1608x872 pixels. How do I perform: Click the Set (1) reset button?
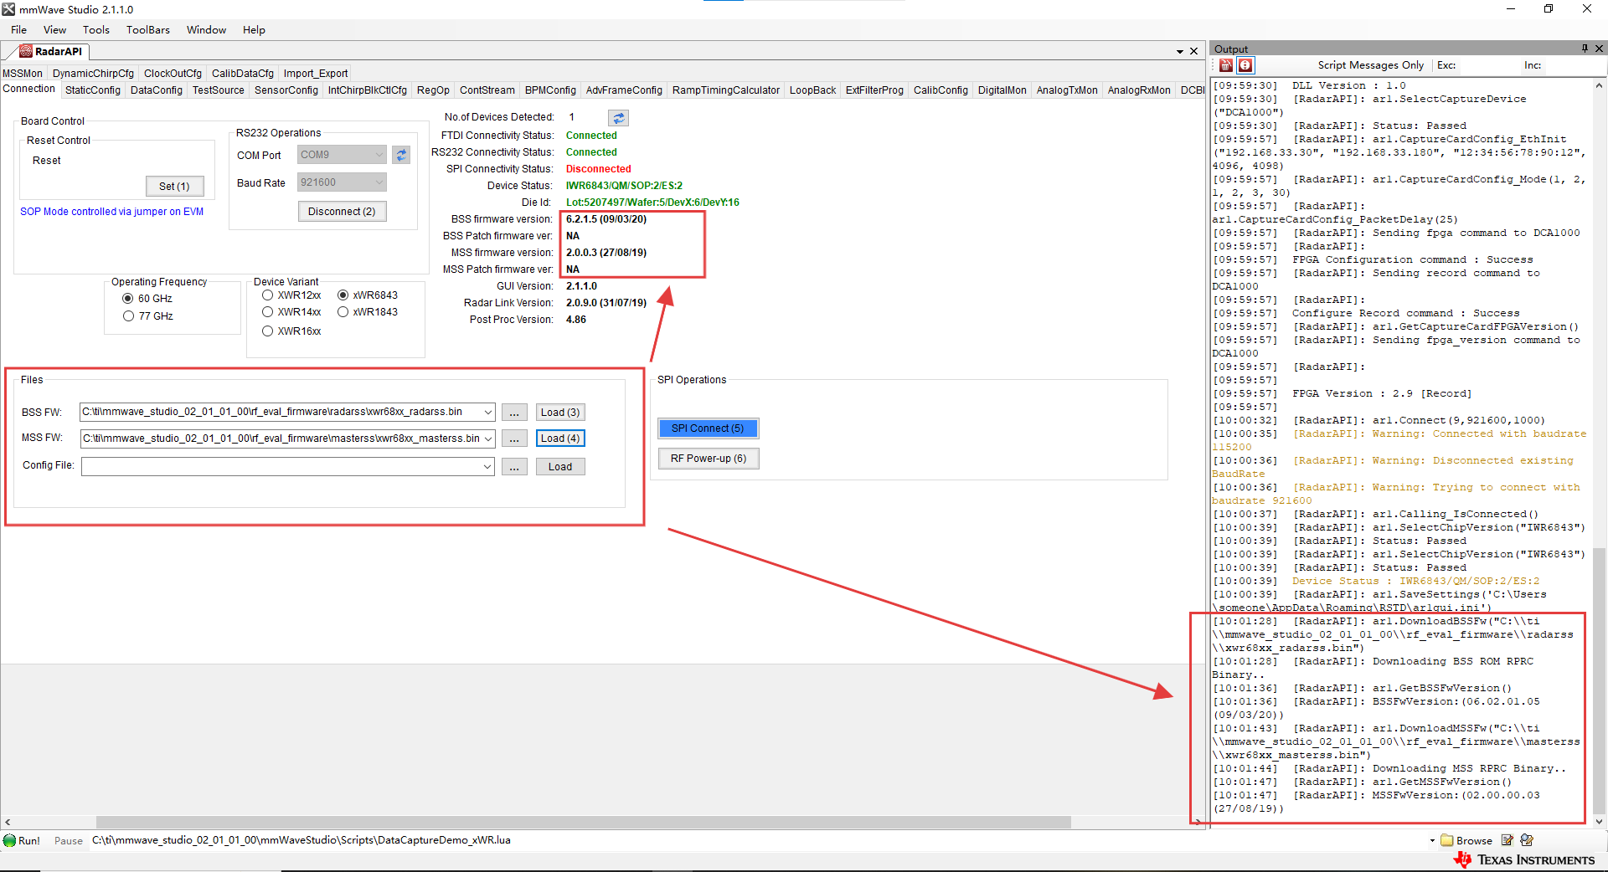click(x=174, y=187)
